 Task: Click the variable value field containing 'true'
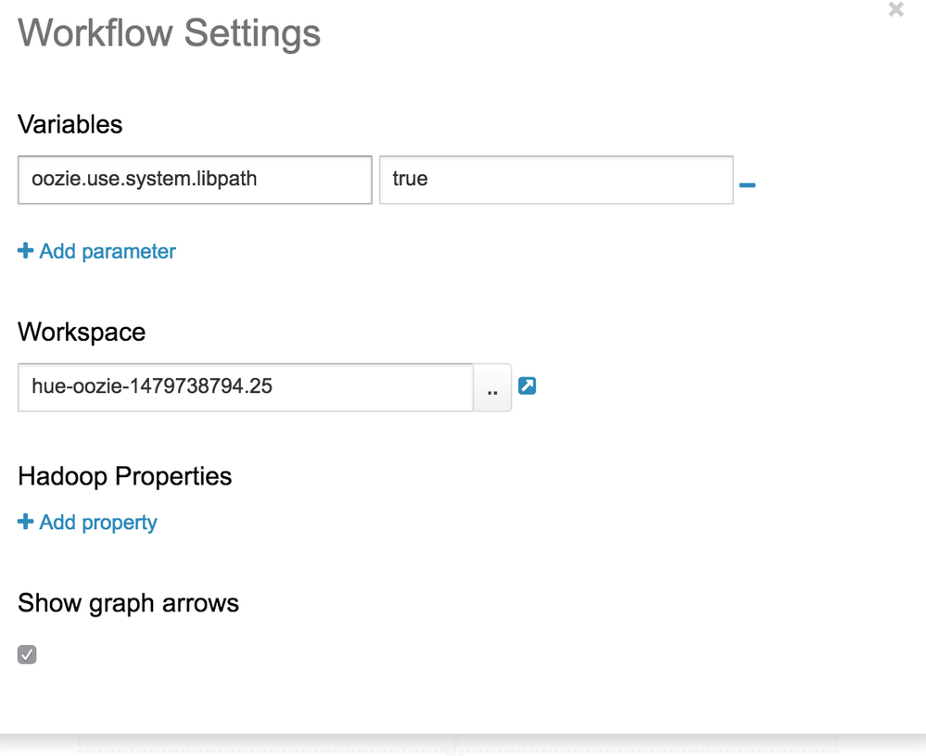(556, 180)
